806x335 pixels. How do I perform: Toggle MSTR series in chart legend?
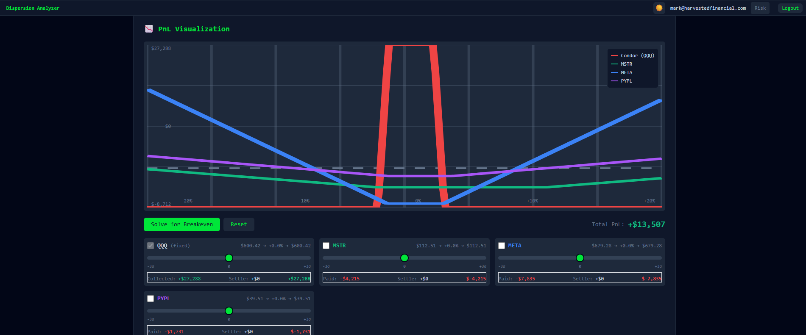coord(622,64)
